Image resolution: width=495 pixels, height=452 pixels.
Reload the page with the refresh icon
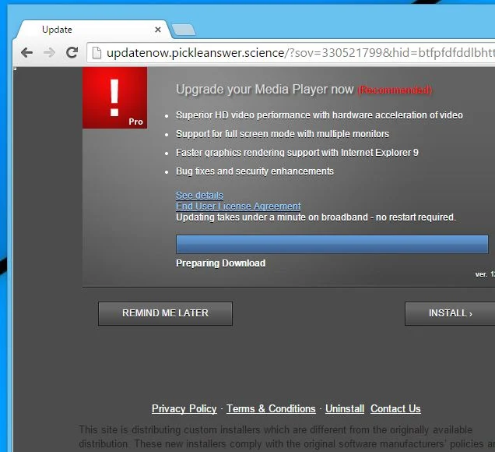tap(72, 52)
